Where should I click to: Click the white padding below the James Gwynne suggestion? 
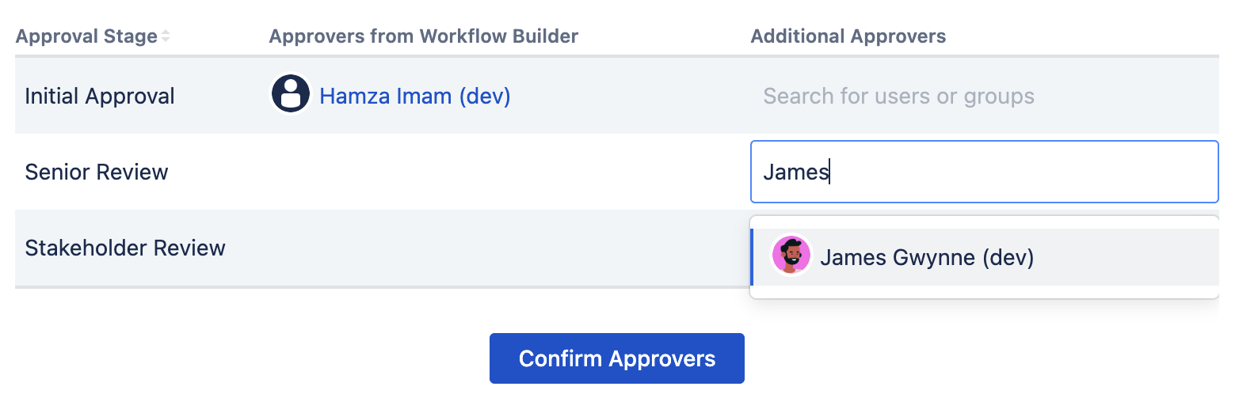[984, 292]
